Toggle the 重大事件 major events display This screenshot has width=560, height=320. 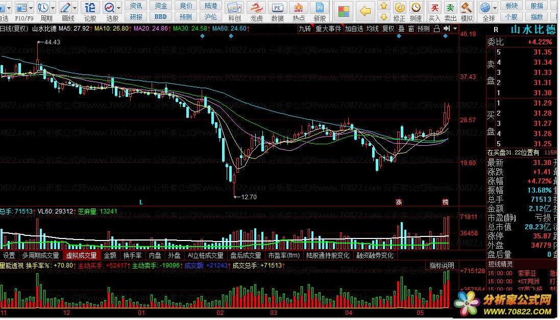[x=328, y=29]
